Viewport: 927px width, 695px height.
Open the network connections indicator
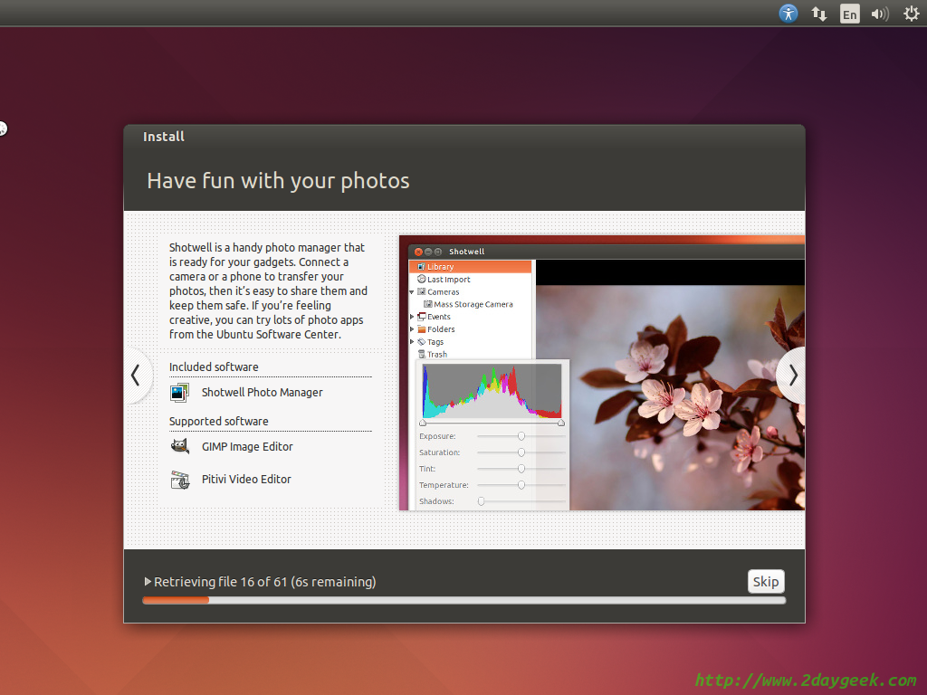(819, 14)
